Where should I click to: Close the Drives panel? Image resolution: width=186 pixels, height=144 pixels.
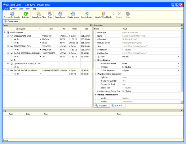pyautogui.click(x=91, y=25)
